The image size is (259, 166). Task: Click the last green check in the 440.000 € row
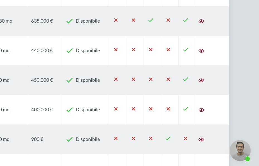(186, 50)
